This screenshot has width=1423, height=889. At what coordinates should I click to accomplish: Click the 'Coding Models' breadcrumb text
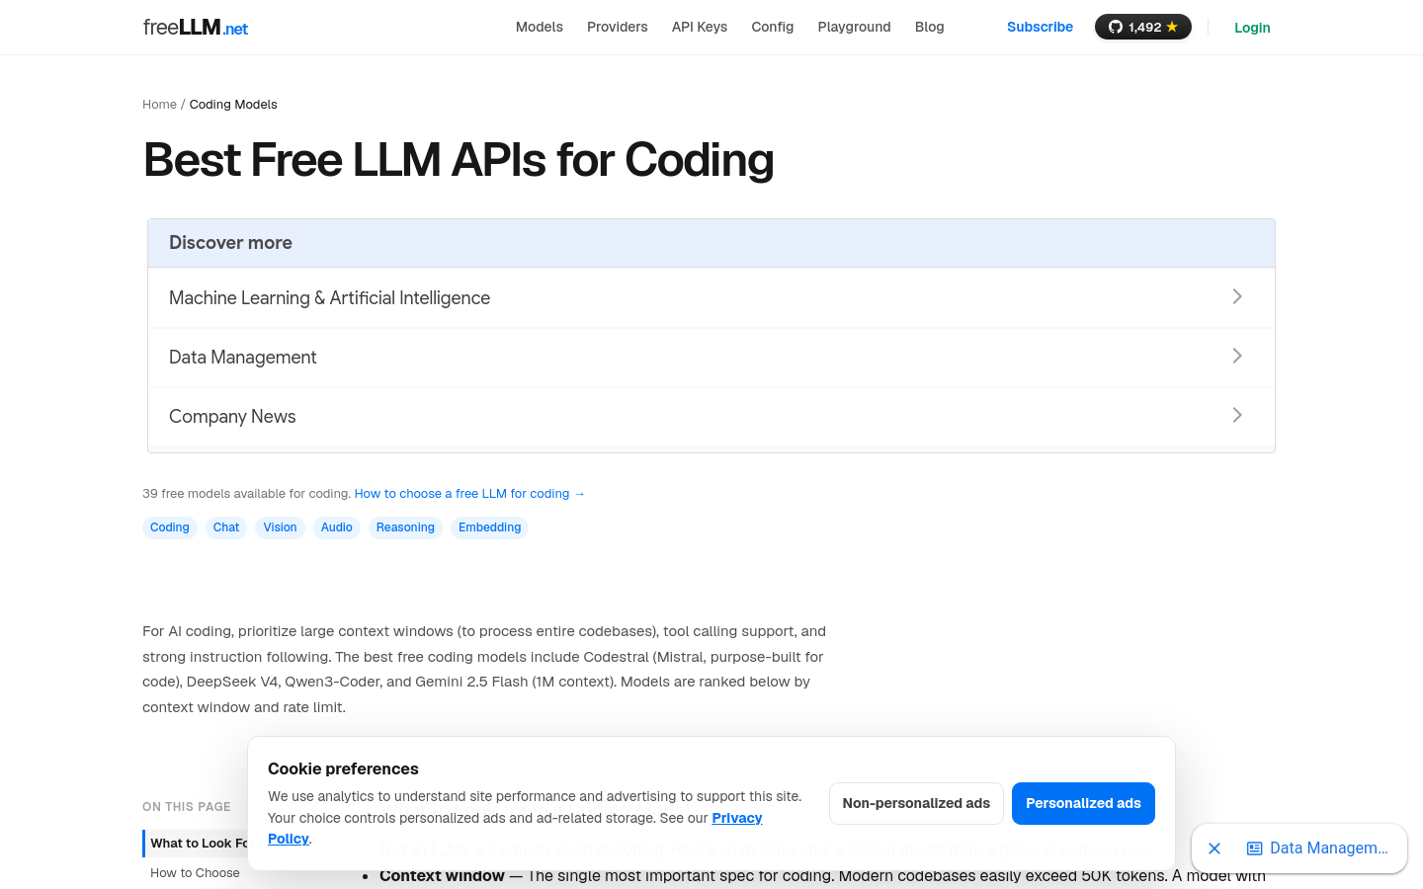point(233,105)
